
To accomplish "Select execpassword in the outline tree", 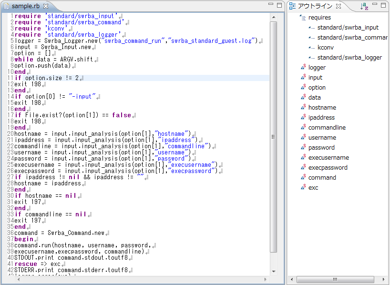I will point(328,167).
